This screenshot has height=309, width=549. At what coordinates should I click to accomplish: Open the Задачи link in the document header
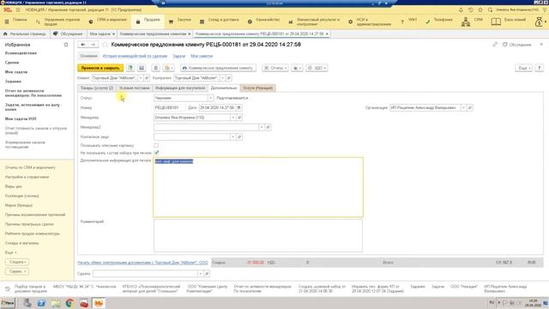coord(179,56)
